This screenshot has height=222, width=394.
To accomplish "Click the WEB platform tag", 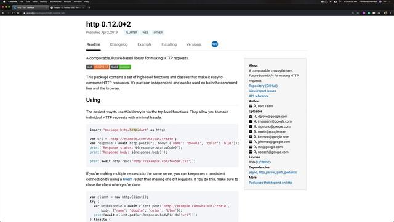I will [x=145, y=33].
